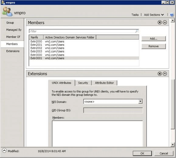The width and height of the screenshot is (176, 158).
Task: Go to Managed By in sidebar
Action: [x=14, y=30]
